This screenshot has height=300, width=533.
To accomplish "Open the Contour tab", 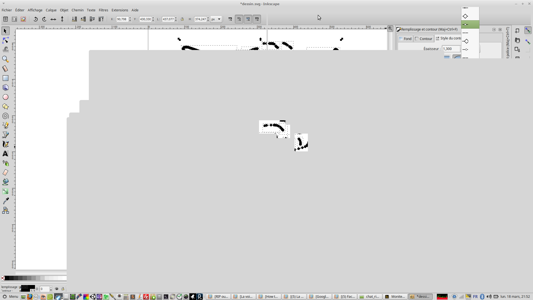I will click(x=424, y=39).
